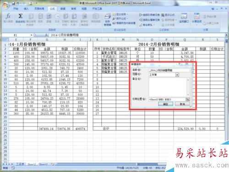Click Evaluate Formula
The height and width of the screenshot is (172, 229).
tap(168, 25)
